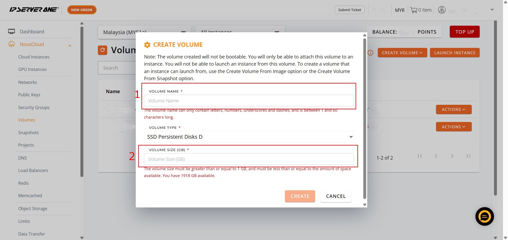Image resolution: width=508 pixels, height=240 pixels.
Task: Click the NovaCloud cloud icon
Action: pos(11,44)
